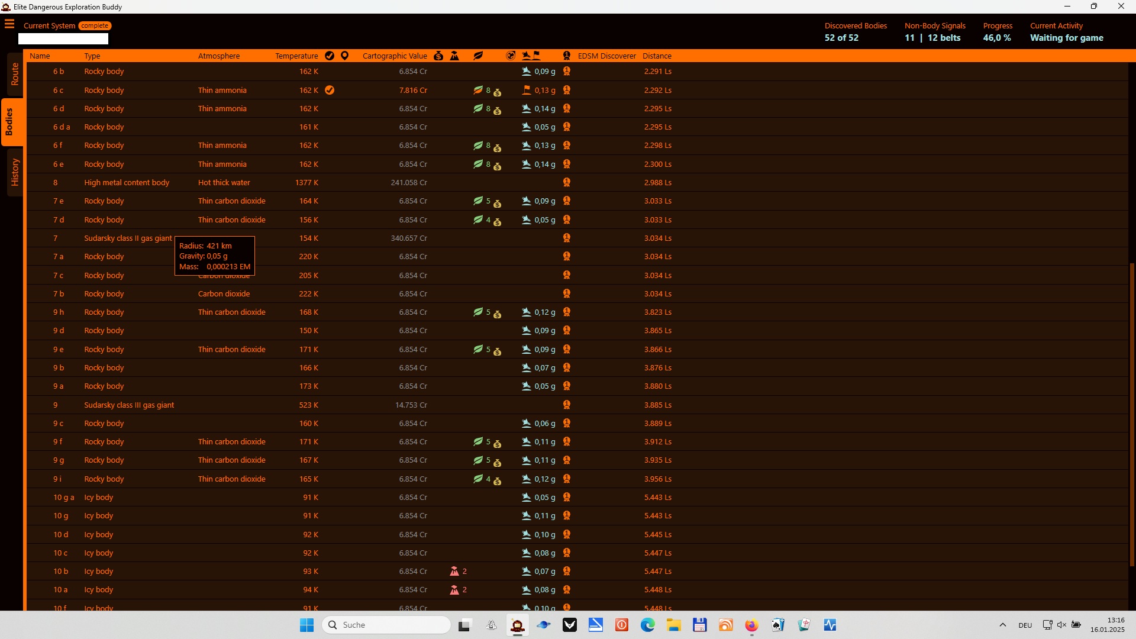Select 'High metal content body' row 8
This screenshot has width=1136, height=639.
click(x=577, y=182)
